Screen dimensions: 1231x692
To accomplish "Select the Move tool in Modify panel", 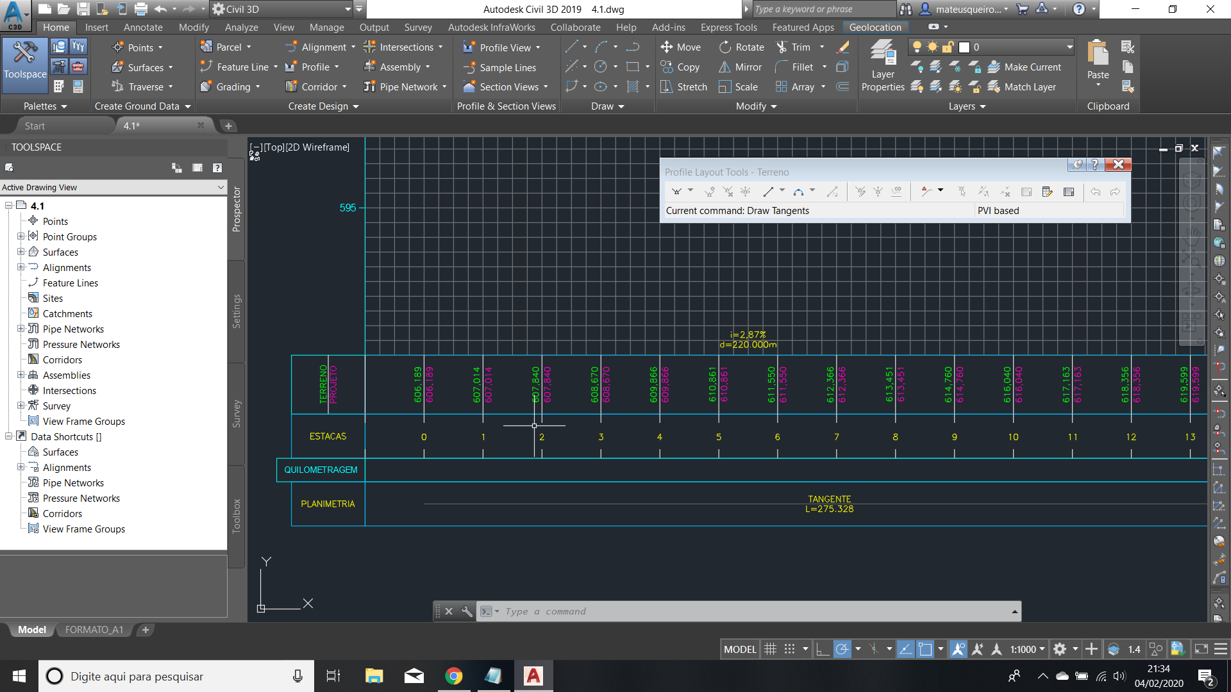I will (x=681, y=47).
